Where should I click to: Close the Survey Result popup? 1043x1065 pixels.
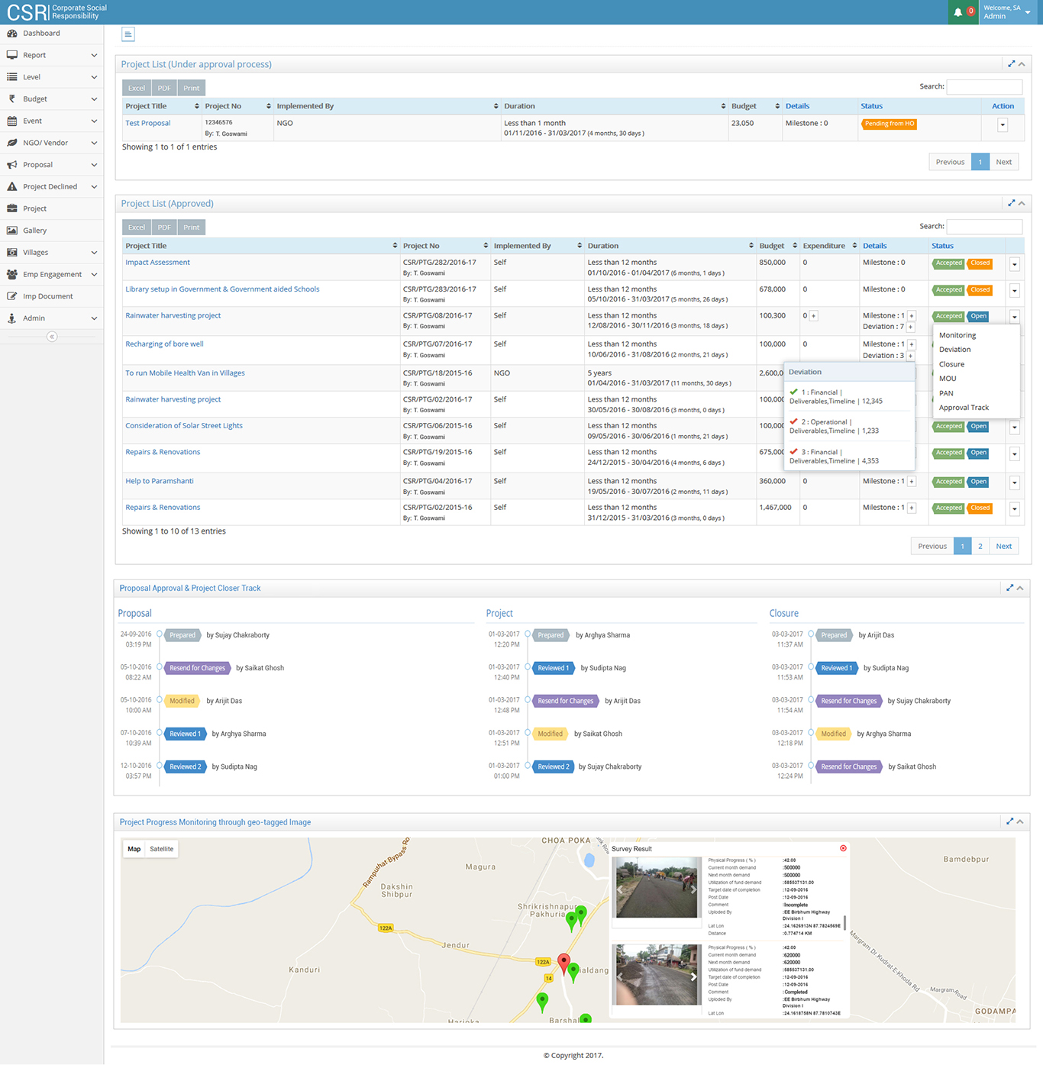[843, 848]
